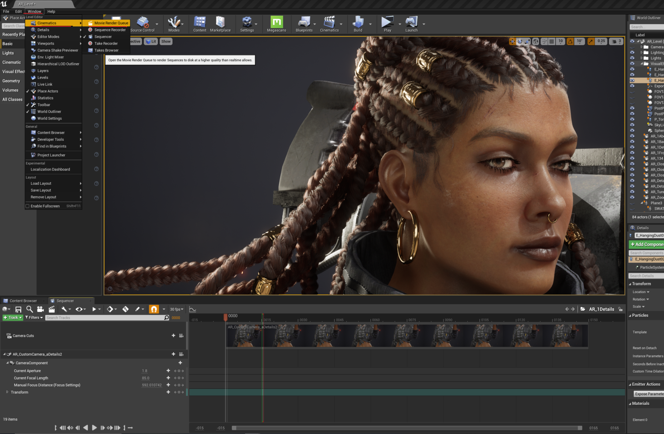
Task: Open the 30 fps frame rate dropdown
Action: [x=177, y=309]
